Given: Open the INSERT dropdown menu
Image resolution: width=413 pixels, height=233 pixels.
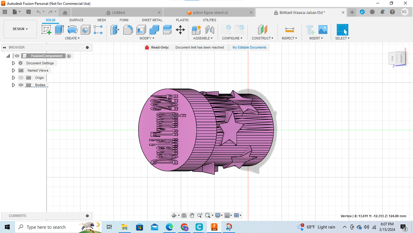Looking at the screenshot, I should [x=316, y=38].
